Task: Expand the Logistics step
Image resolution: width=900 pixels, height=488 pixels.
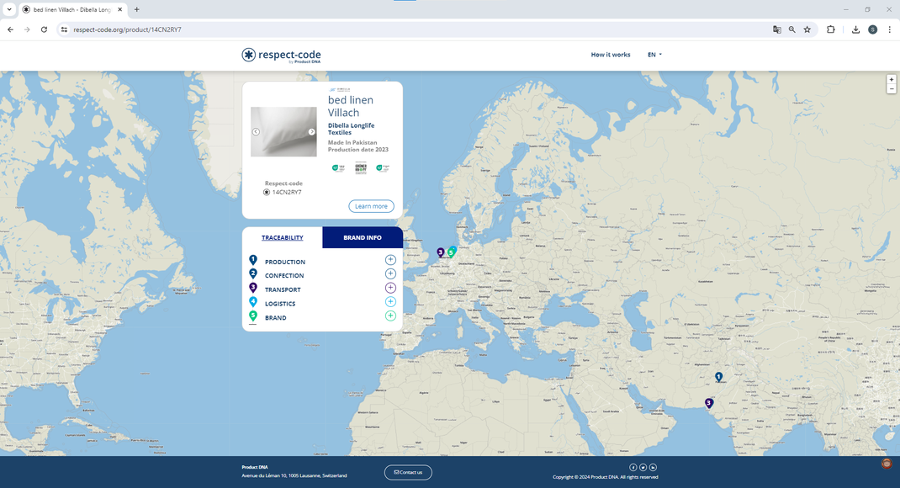Action: coord(390,301)
